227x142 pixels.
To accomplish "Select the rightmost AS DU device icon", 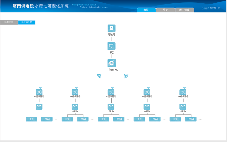I will 183,107.
